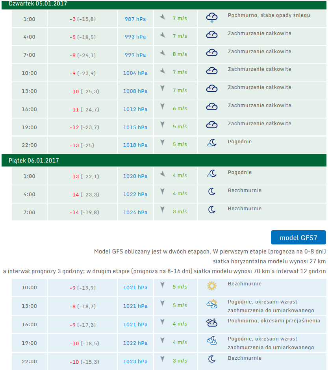Click the 1004 hPa pressure value

pyautogui.click(x=135, y=73)
